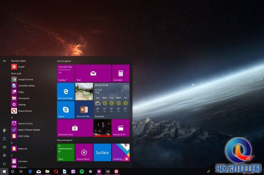The image size is (264, 175).
Task: Click the Start button on taskbar
Action: pyautogui.click(x=4, y=171)
